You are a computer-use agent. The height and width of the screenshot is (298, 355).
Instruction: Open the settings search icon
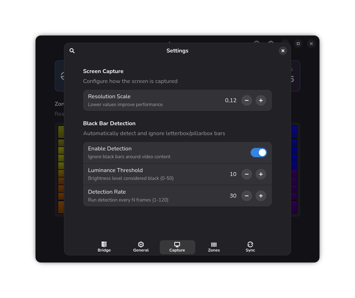[72, 51]
